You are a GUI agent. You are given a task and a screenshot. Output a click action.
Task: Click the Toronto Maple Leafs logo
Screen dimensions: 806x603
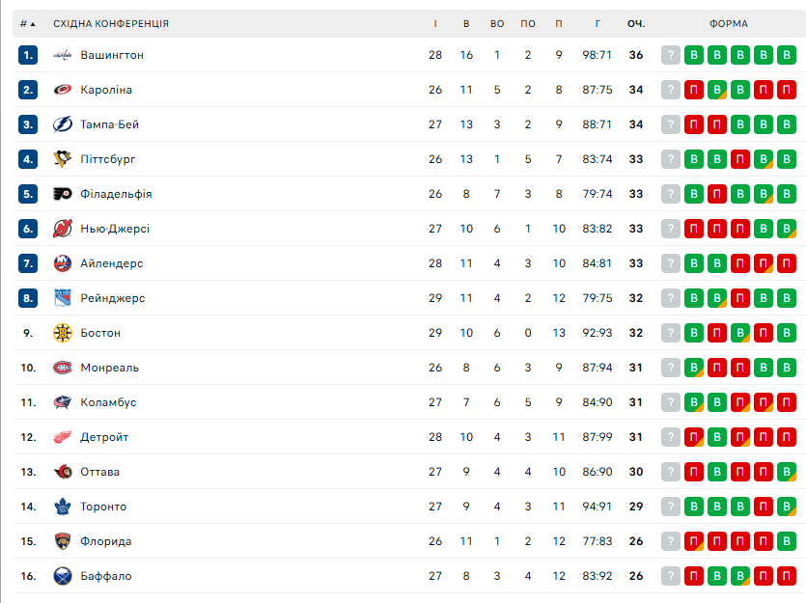click(x=63, y=507)
